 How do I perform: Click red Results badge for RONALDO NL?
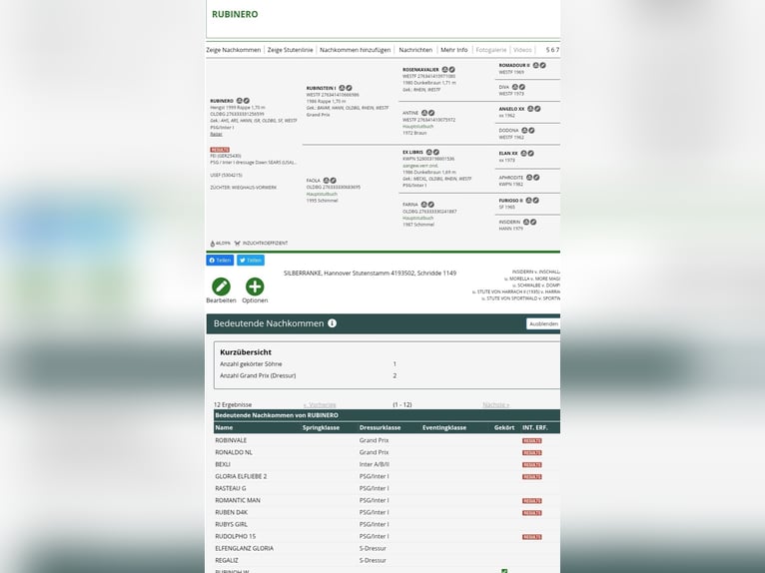531,452
